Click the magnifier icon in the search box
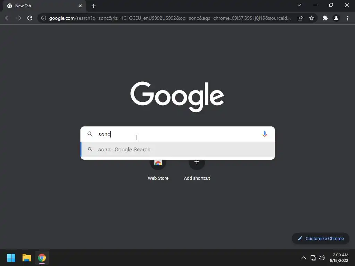The width and height of the screenshot is (355, 266). point(90,134)
